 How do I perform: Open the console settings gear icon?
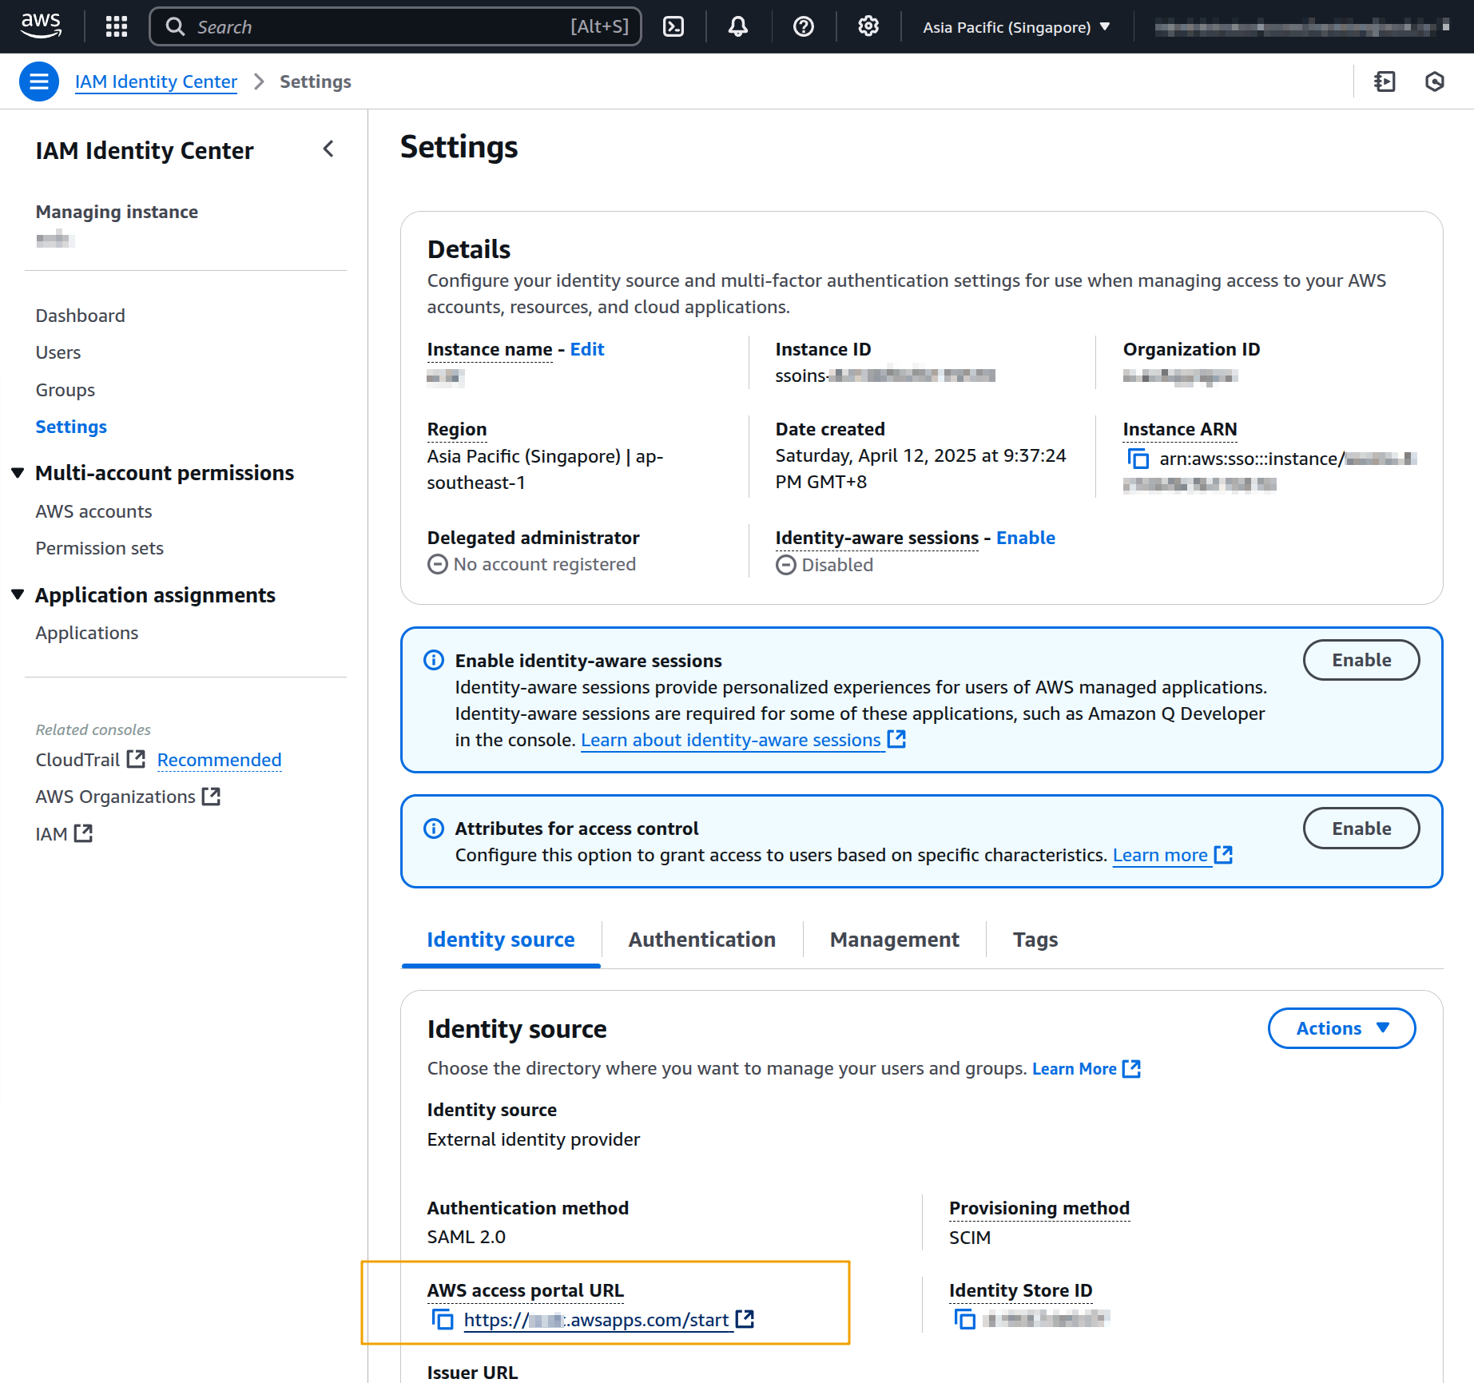point(868,26)
